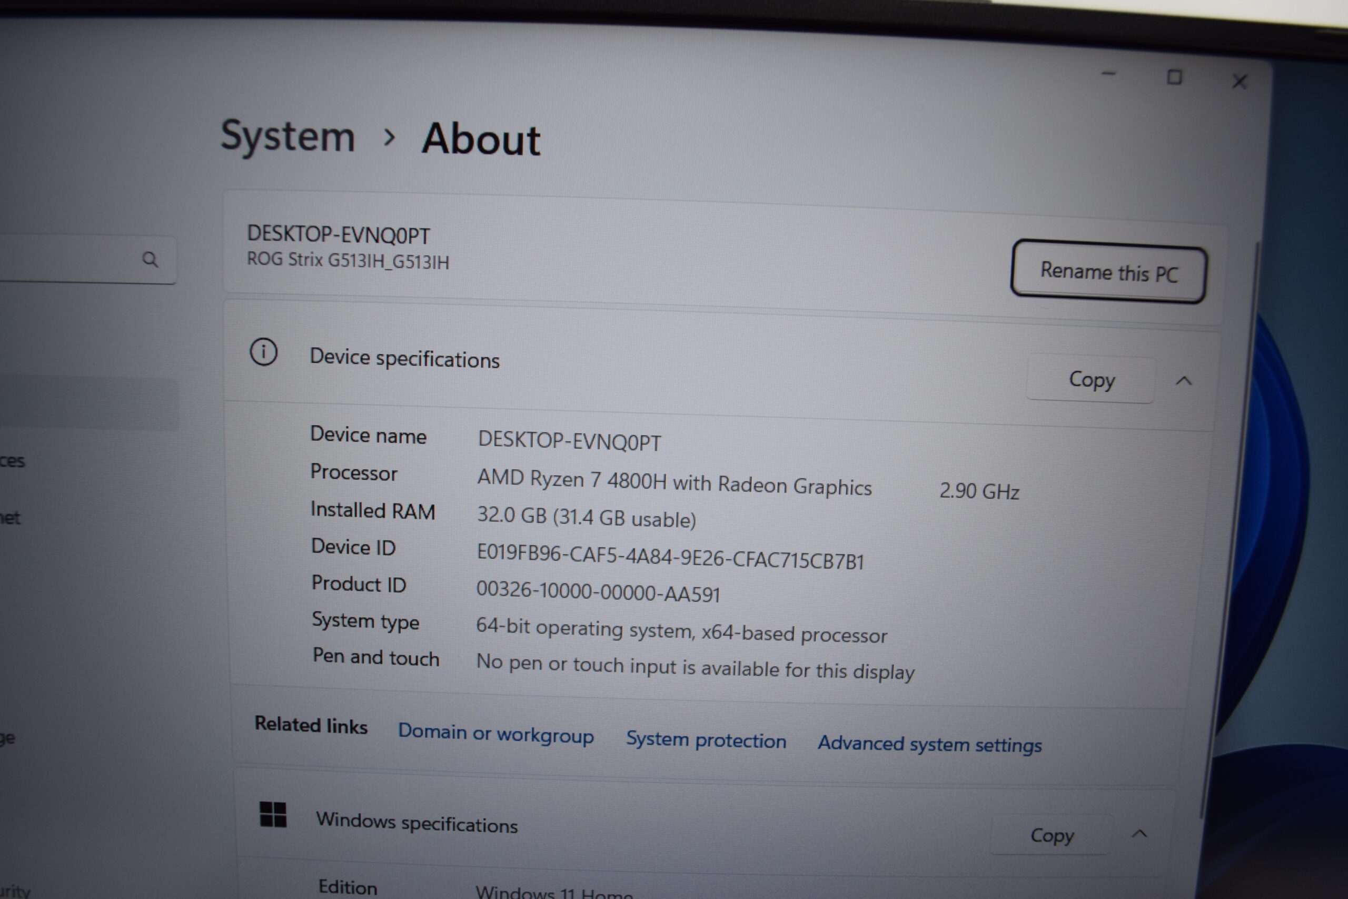
Task: Go back to System breadcrumb
Action: [x=288, y=136]
